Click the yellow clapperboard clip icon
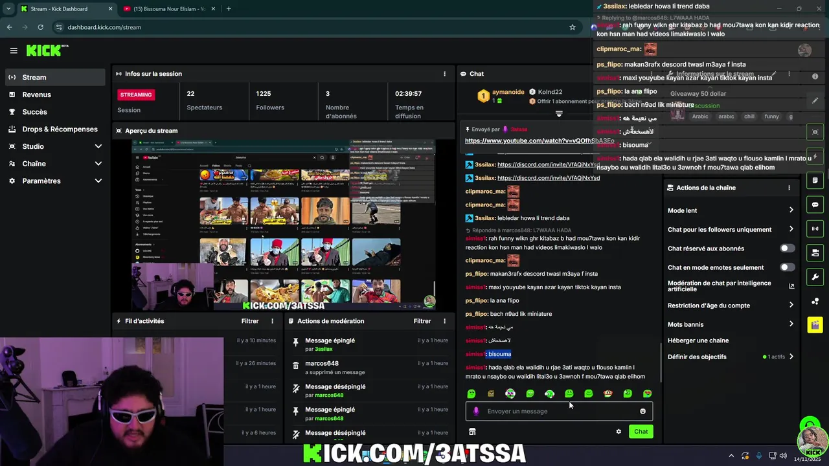Image resolution: width=829 pixels, height=466 pixels. [x=815, y=325]
